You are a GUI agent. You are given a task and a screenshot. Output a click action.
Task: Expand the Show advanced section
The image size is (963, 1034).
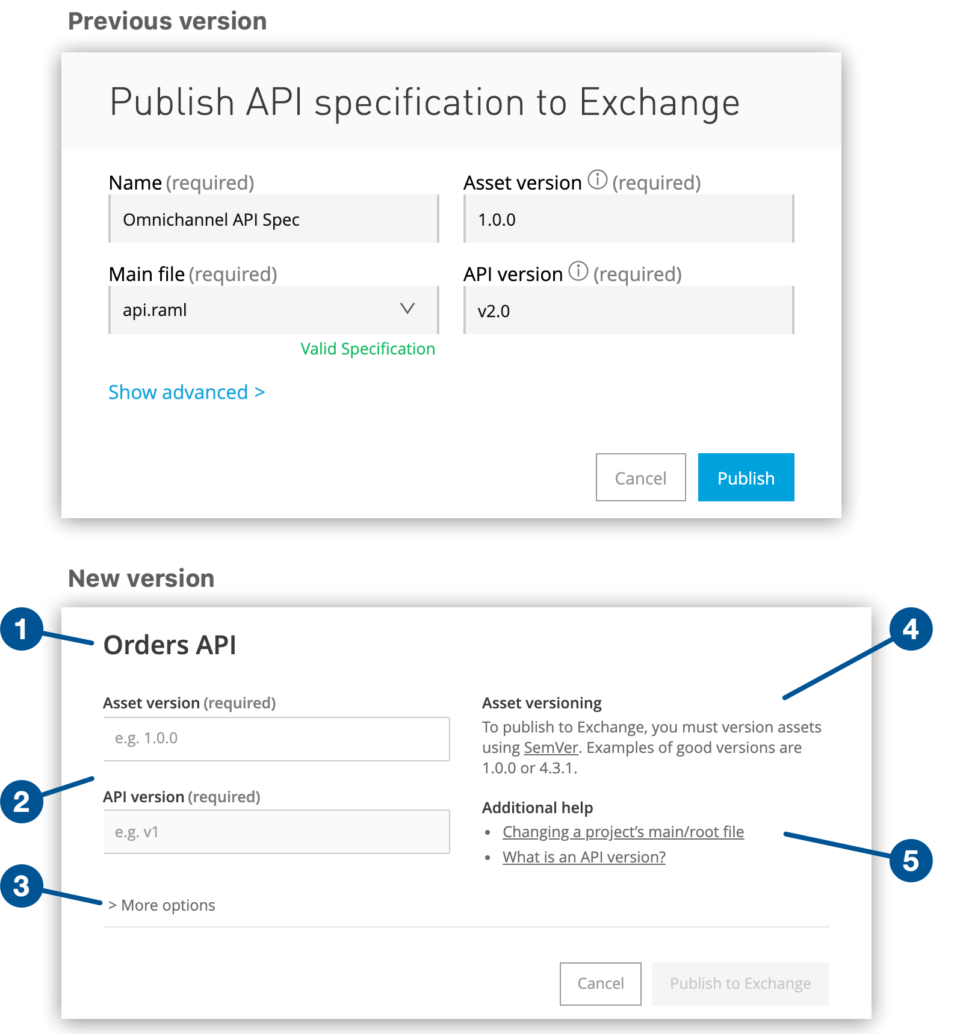[187, 392]
